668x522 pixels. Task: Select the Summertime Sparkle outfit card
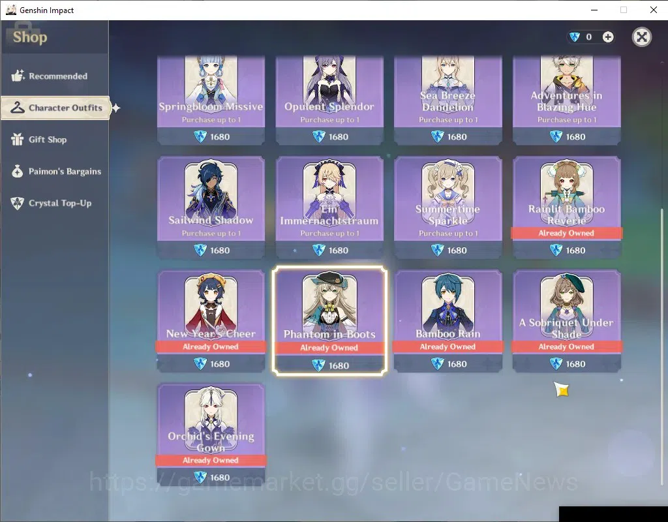pos(448,207)
